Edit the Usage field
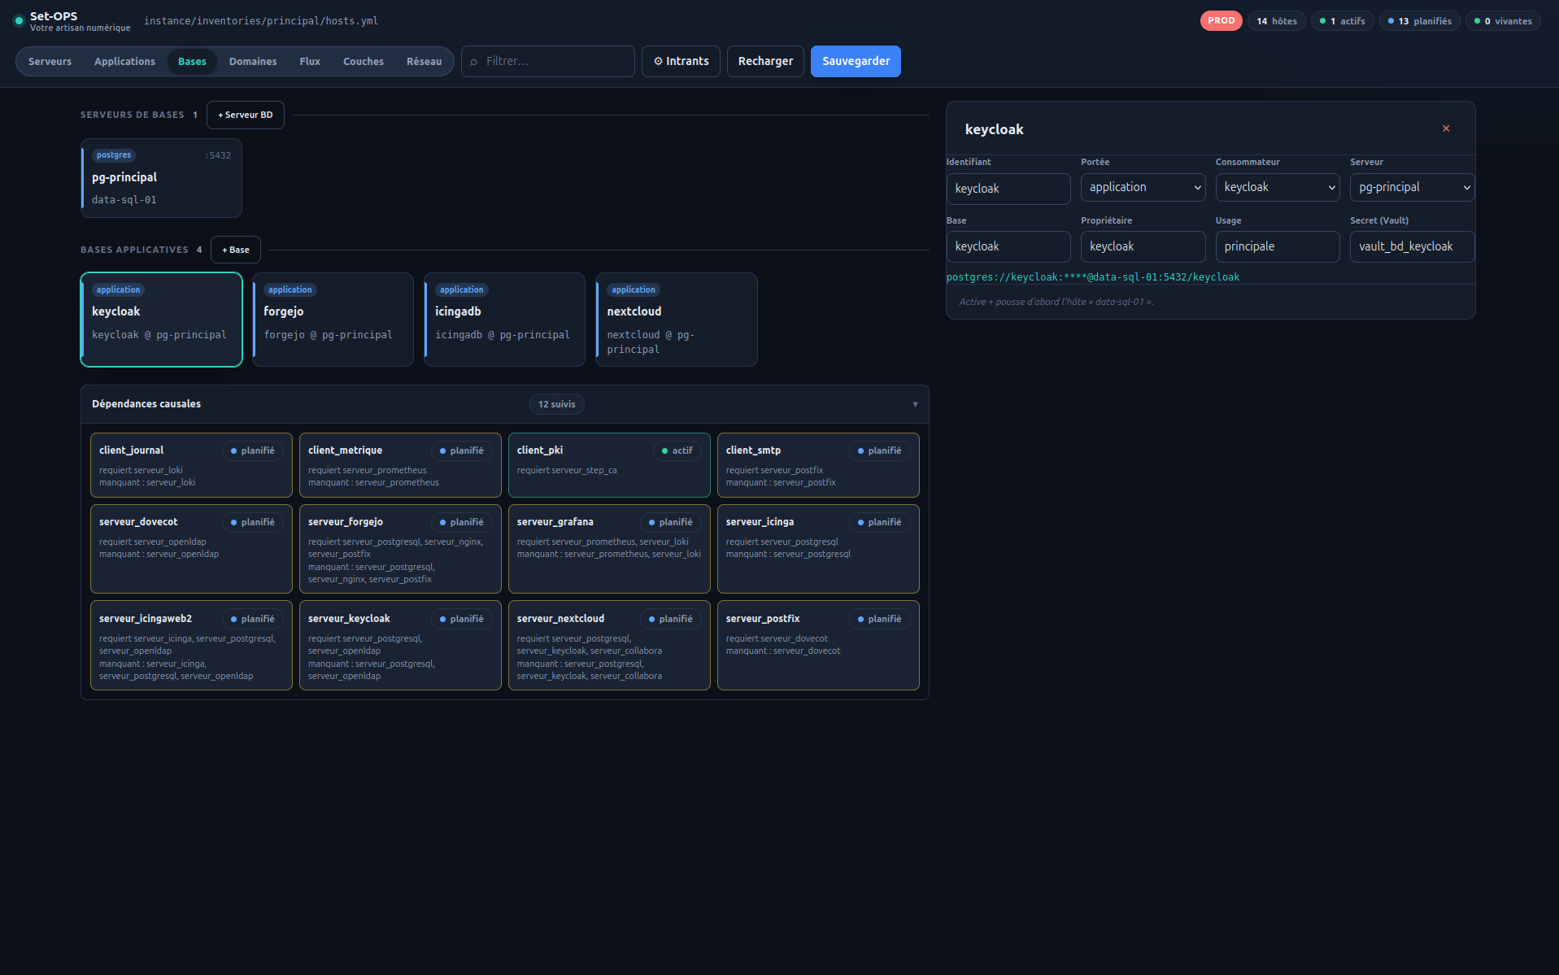1559x975 pixels. tap(1277, 247)
